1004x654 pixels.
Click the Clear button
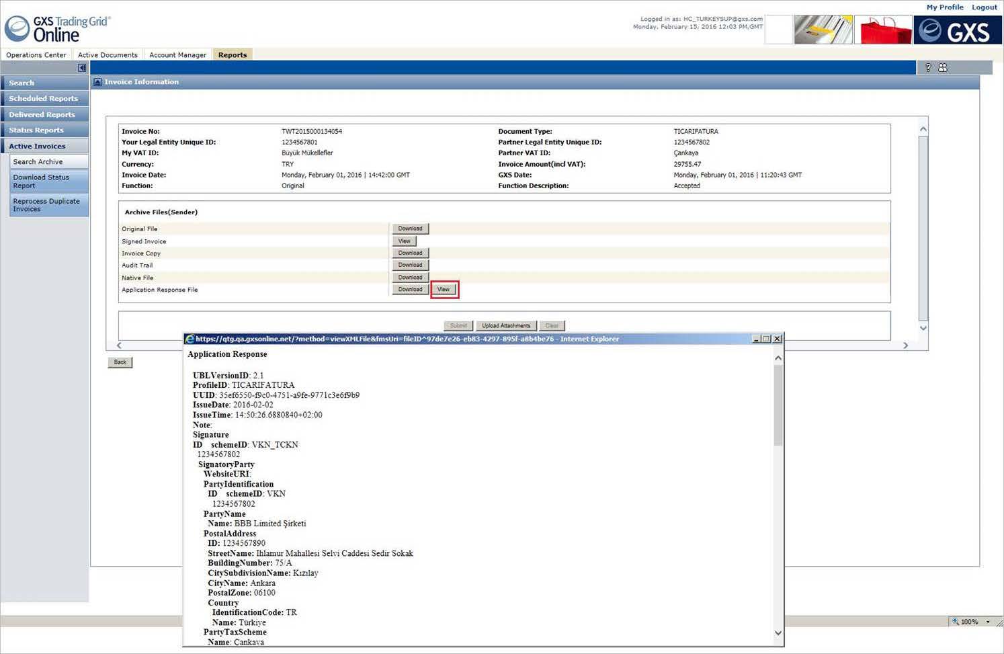pos(552,325)
